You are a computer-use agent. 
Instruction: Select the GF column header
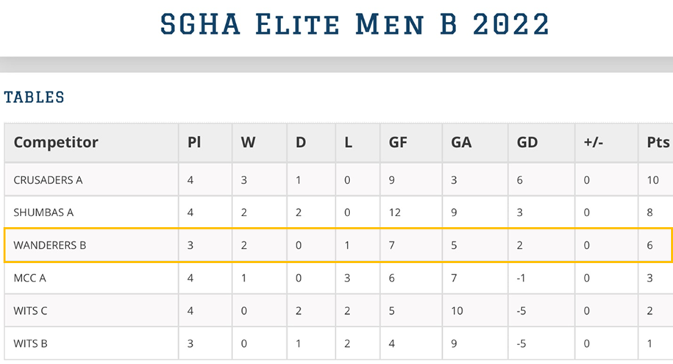(x=398, y=142)
